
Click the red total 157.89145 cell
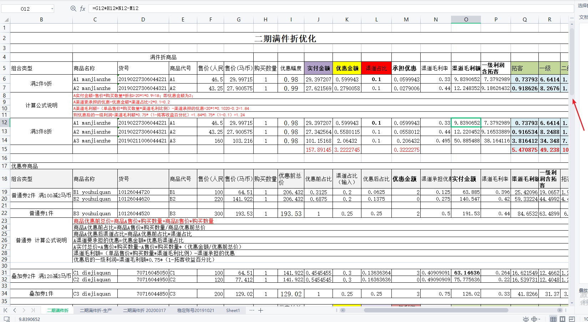[x=319, y=150]
